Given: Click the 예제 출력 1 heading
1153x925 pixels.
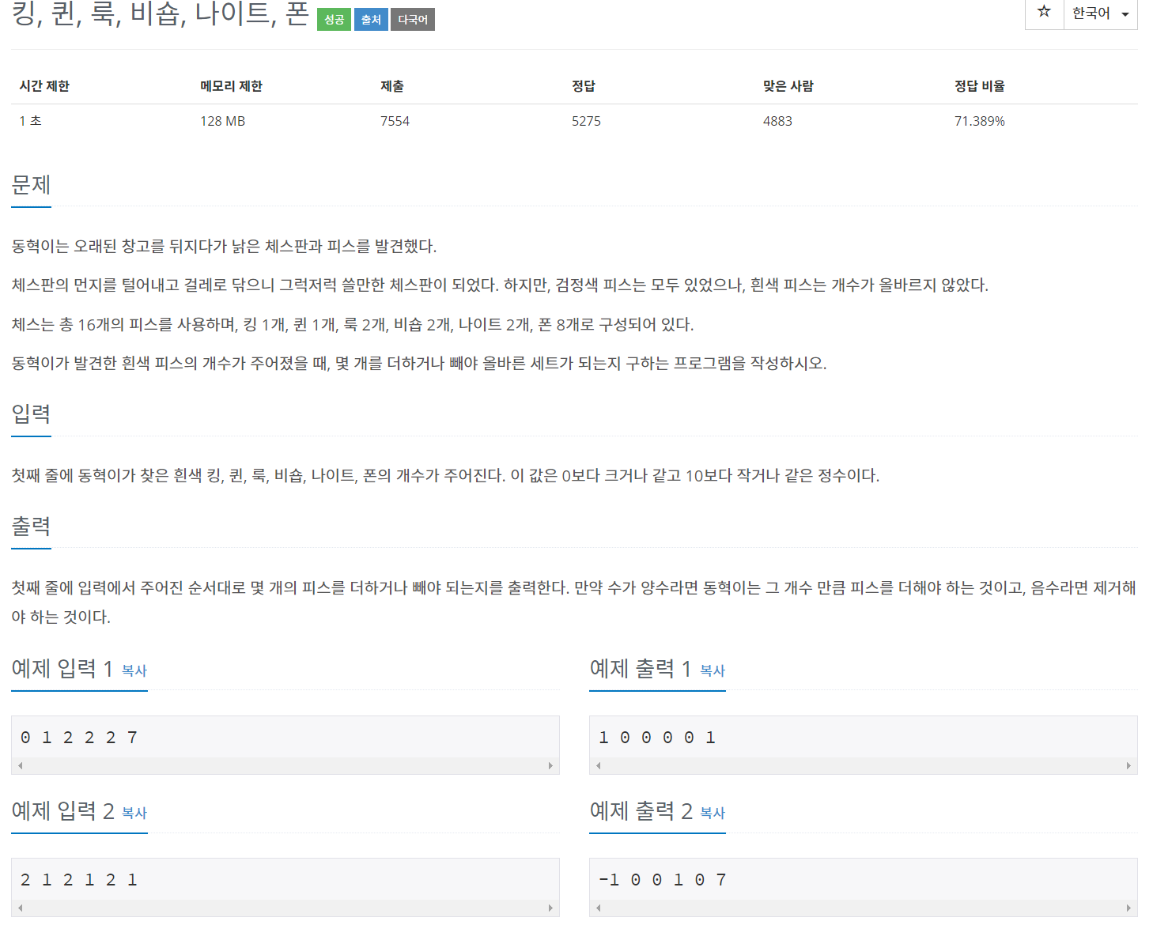Looking at the screenshot, I should [x=641, y=669].
